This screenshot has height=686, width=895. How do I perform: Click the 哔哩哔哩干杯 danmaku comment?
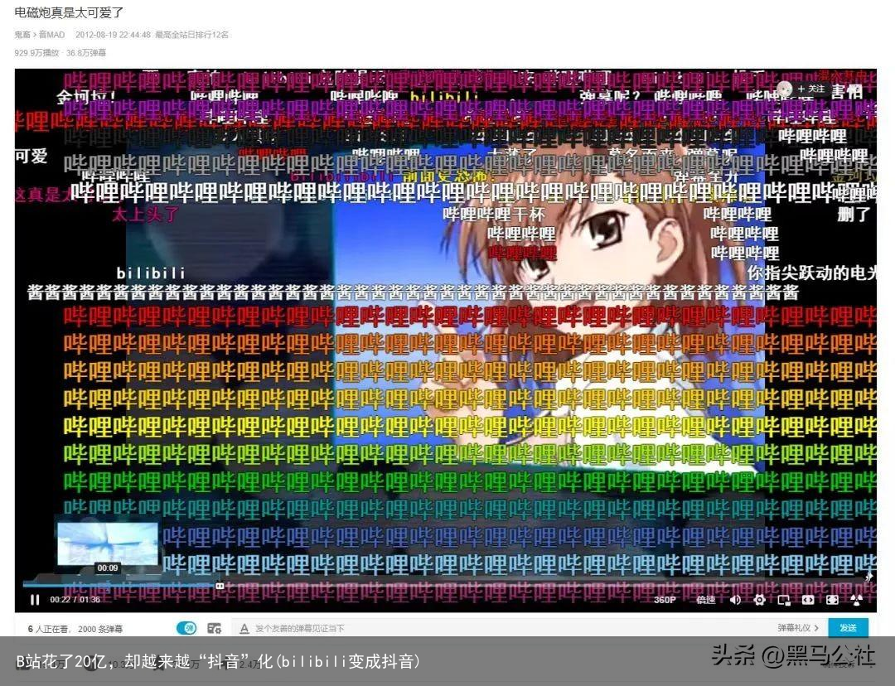(x=494, y=215)
